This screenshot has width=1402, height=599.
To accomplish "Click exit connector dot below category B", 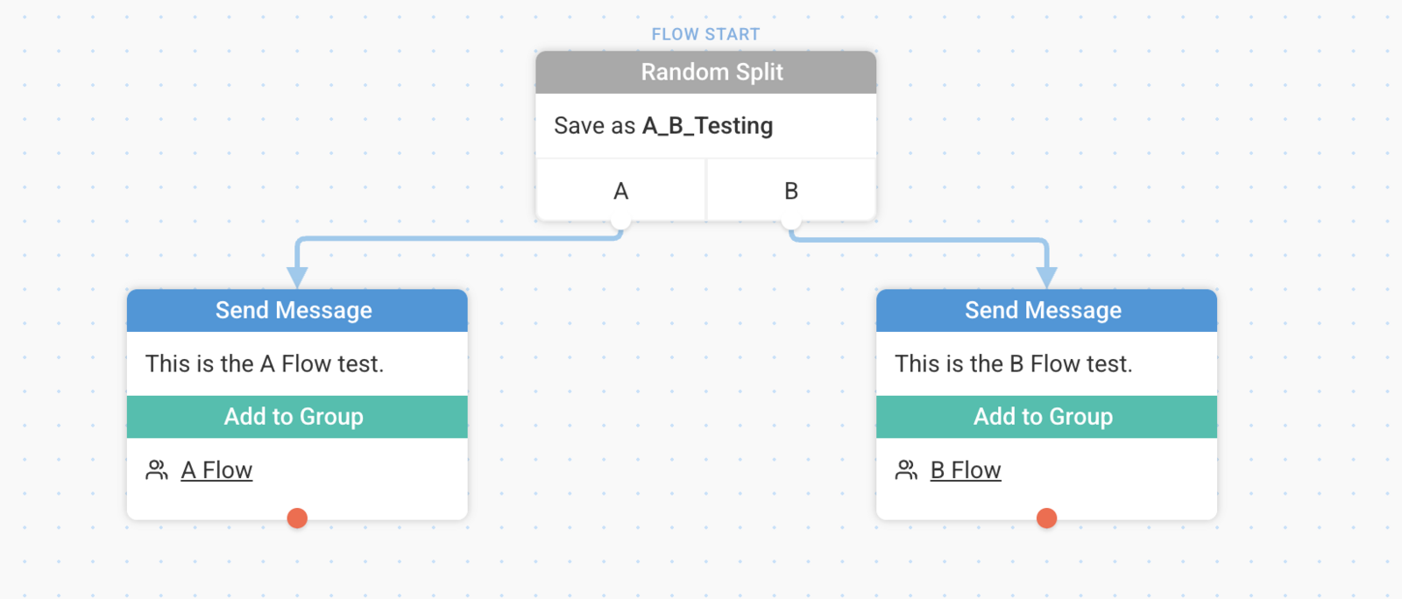I will [790, 222].
